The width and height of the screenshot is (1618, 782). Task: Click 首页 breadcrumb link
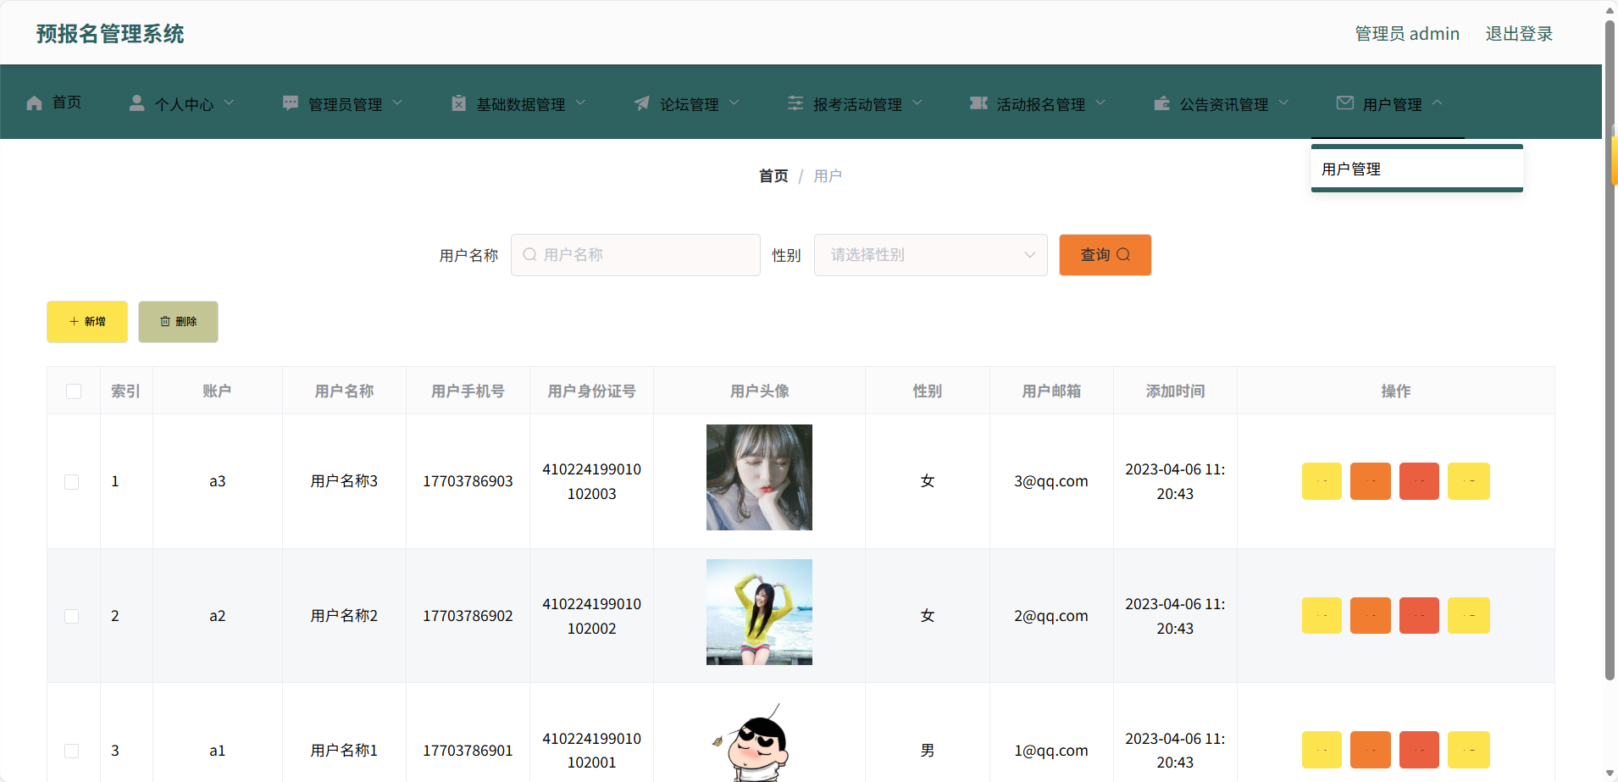pos(773,176)
